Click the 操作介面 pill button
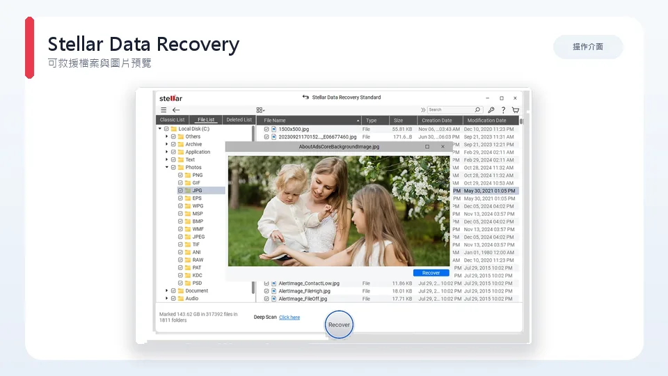The width and height of the screenshot is (668, 376). [588, 47]
